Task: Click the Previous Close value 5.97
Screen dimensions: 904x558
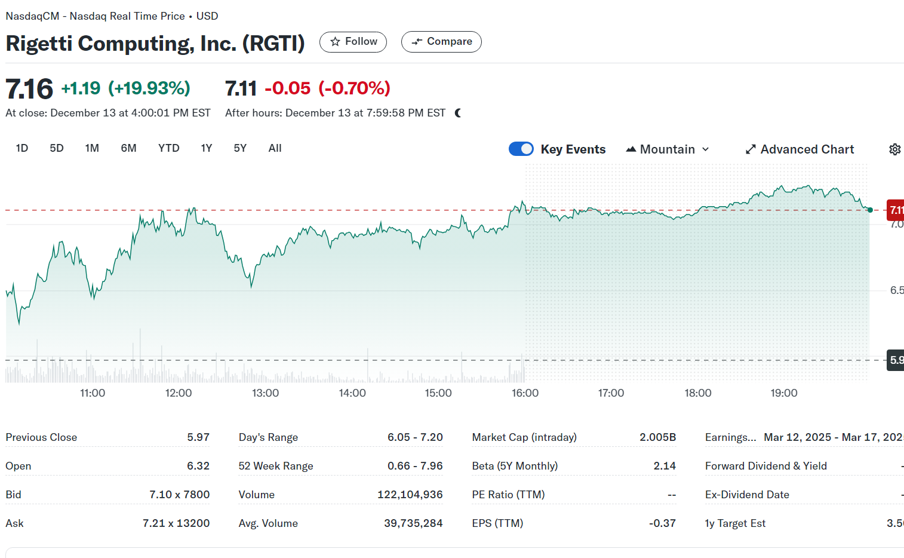Action: (198, 437)
